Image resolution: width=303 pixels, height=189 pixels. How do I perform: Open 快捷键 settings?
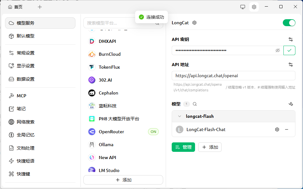40,174
